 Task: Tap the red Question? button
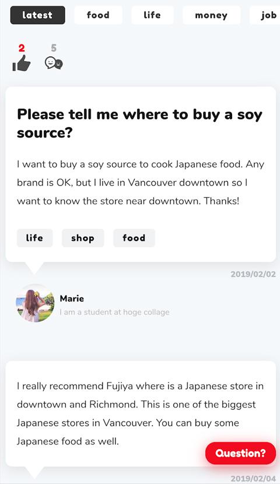(x=240, y=453)
